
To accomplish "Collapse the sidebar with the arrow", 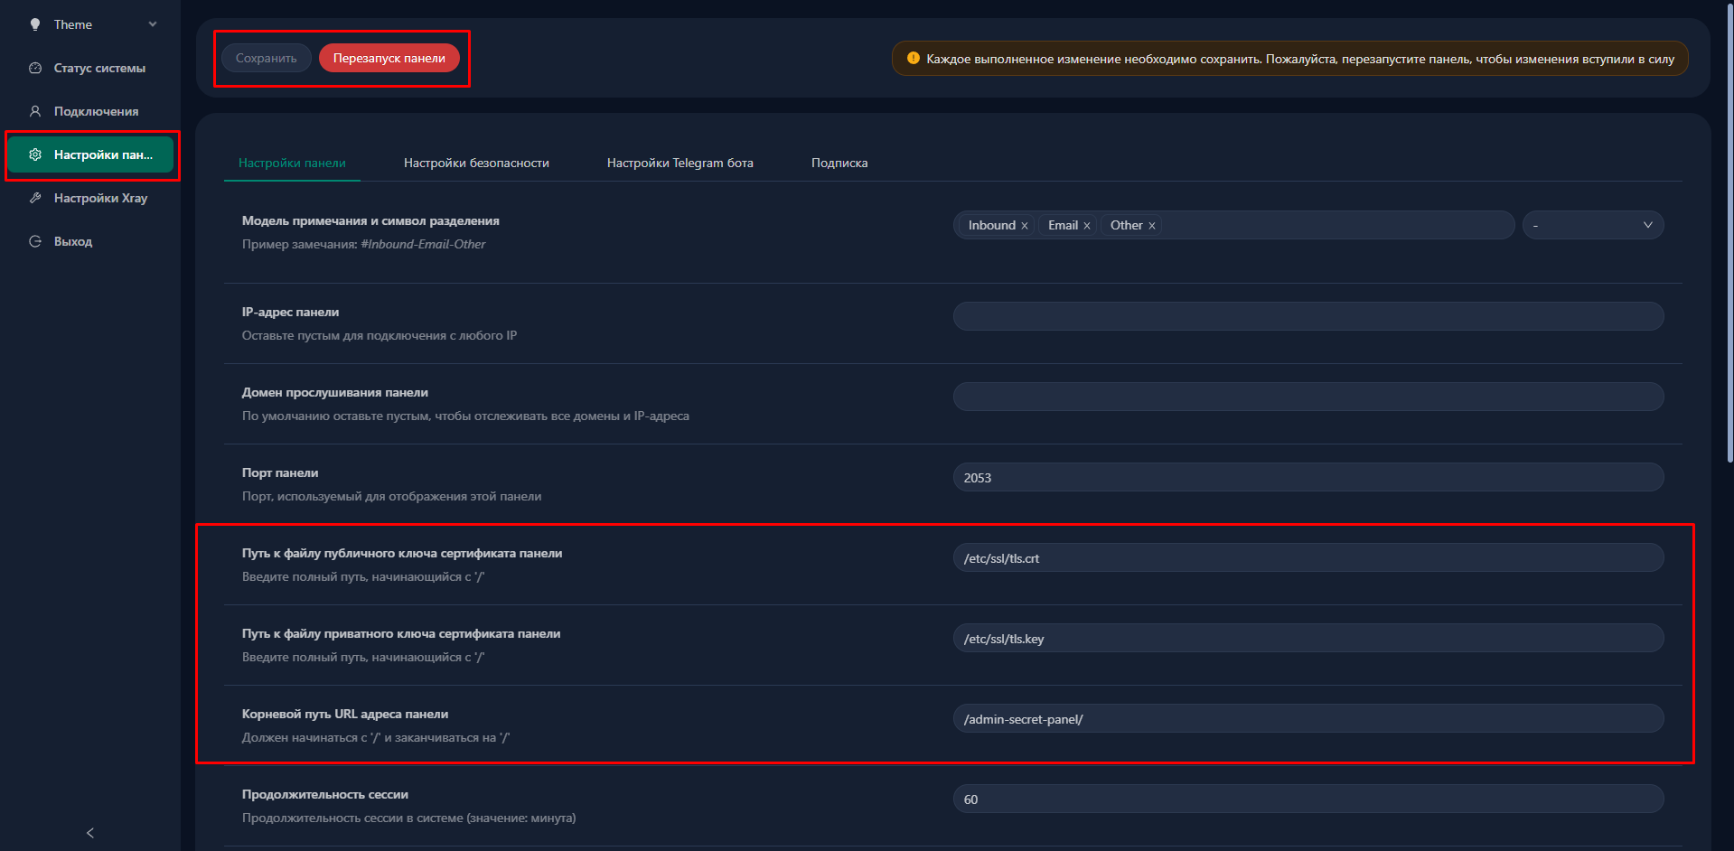I will click(x=89, y=832).
